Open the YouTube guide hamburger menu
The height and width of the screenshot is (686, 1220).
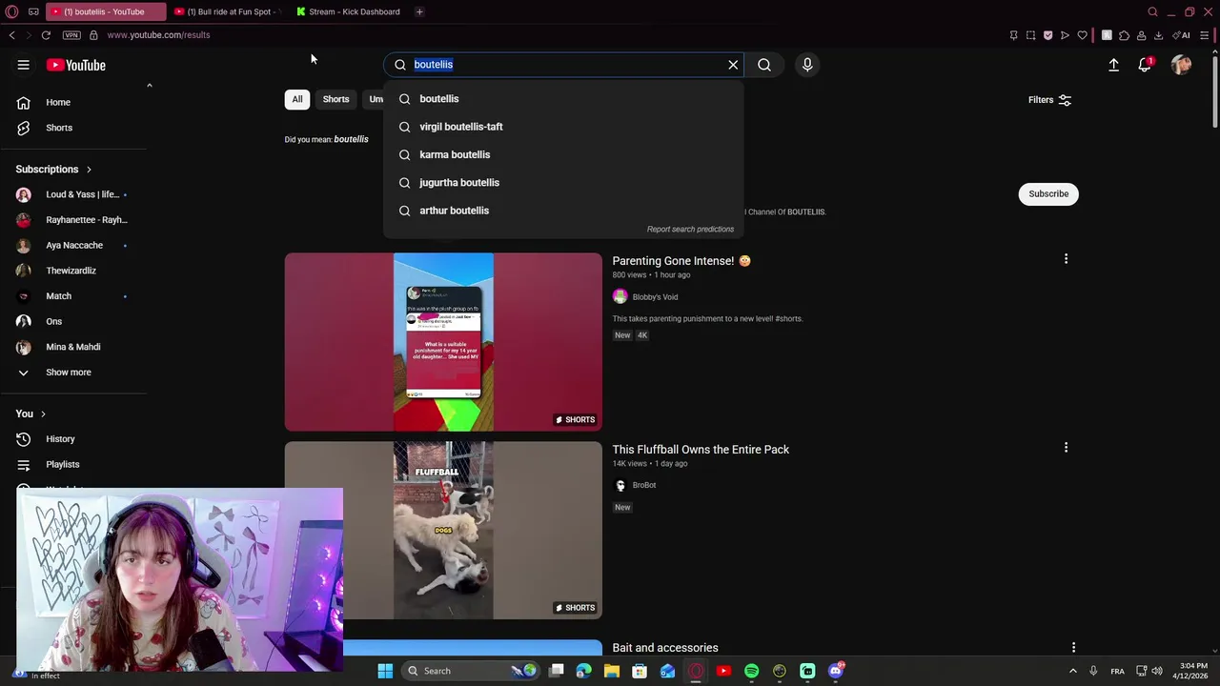click(x=23, y=65)
